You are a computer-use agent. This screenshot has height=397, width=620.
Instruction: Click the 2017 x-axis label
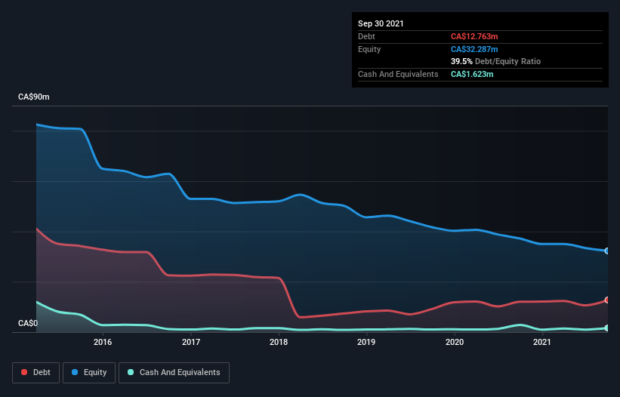pyautogui.click(x=191, y=342)
